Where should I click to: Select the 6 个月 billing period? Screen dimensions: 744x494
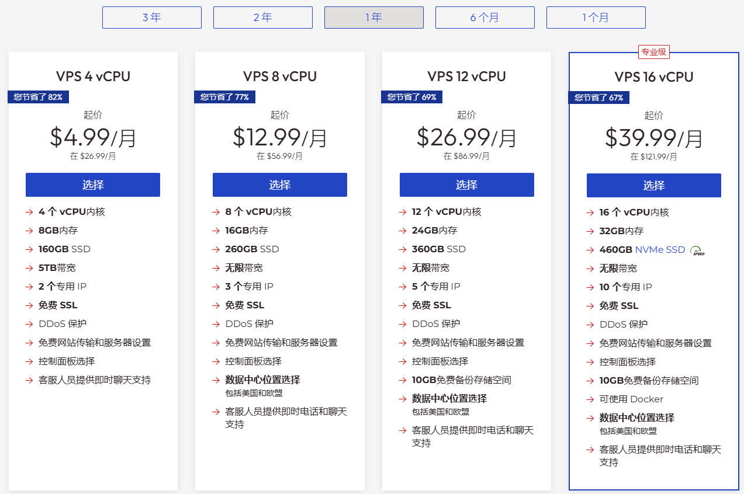[x=485, y=17]
